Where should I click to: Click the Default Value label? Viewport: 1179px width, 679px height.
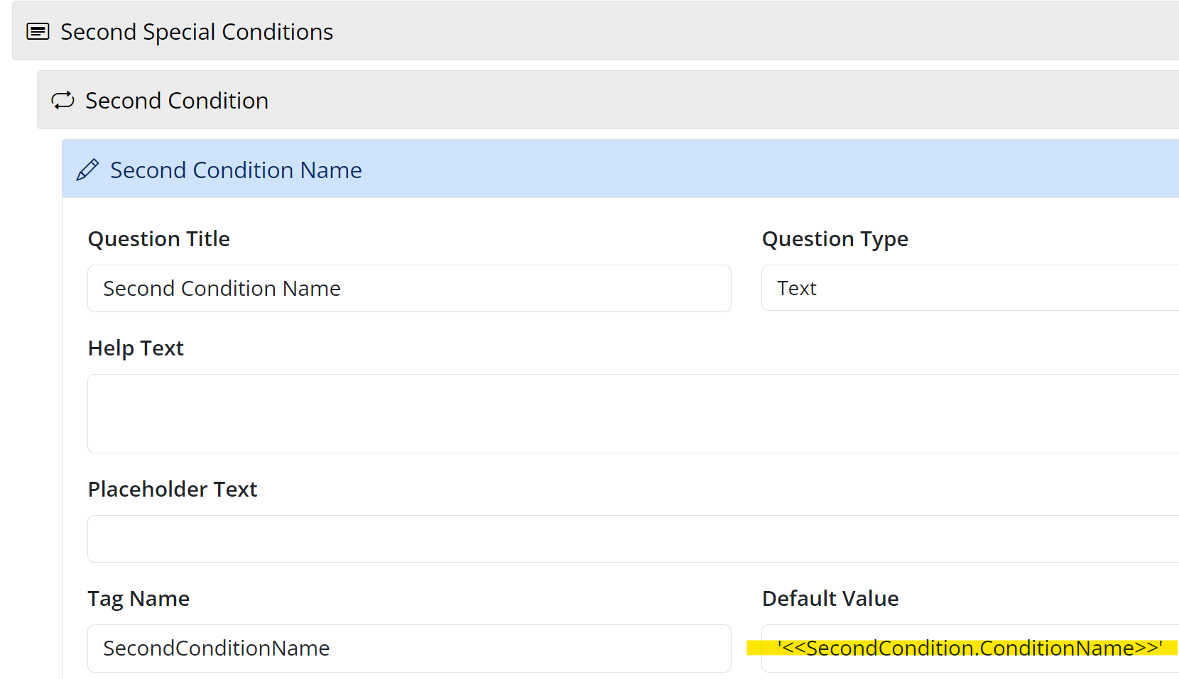[x=830, y=599]
